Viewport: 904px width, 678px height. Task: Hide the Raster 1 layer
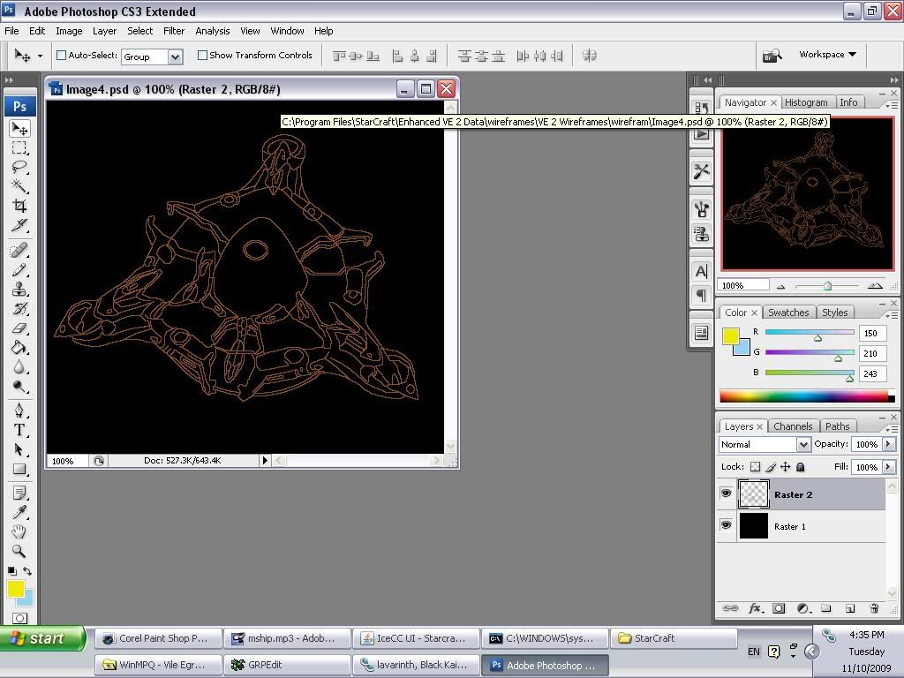(726, 525)
